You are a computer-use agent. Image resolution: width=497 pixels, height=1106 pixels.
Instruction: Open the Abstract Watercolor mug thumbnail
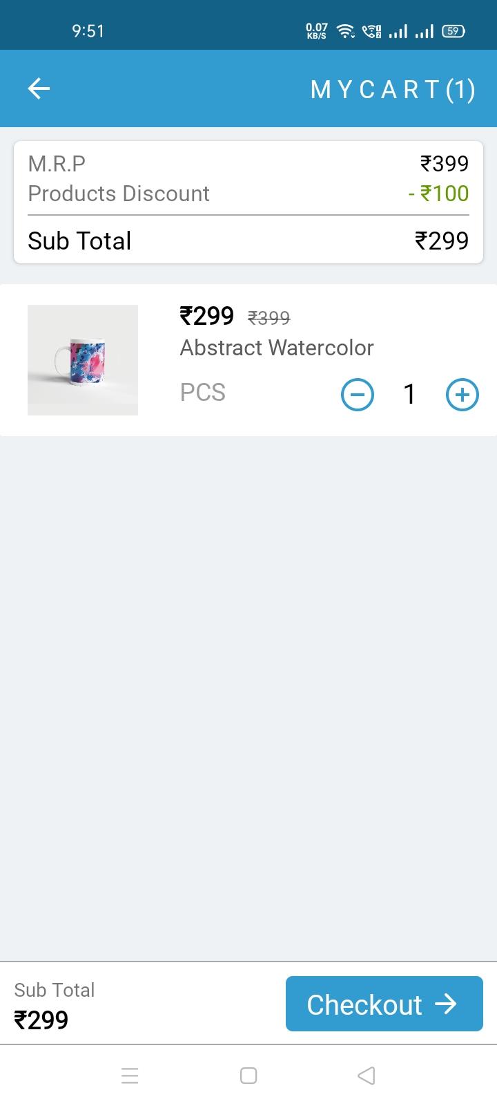click(83, 360)
